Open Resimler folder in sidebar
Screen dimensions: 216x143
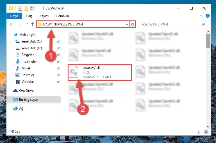coord(28,75)
